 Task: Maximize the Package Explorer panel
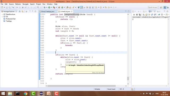pos(35,11)
